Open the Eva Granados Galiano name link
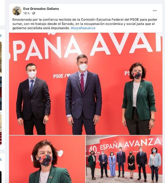Viewport: 165px width, 183px height. tap(41, 9)
